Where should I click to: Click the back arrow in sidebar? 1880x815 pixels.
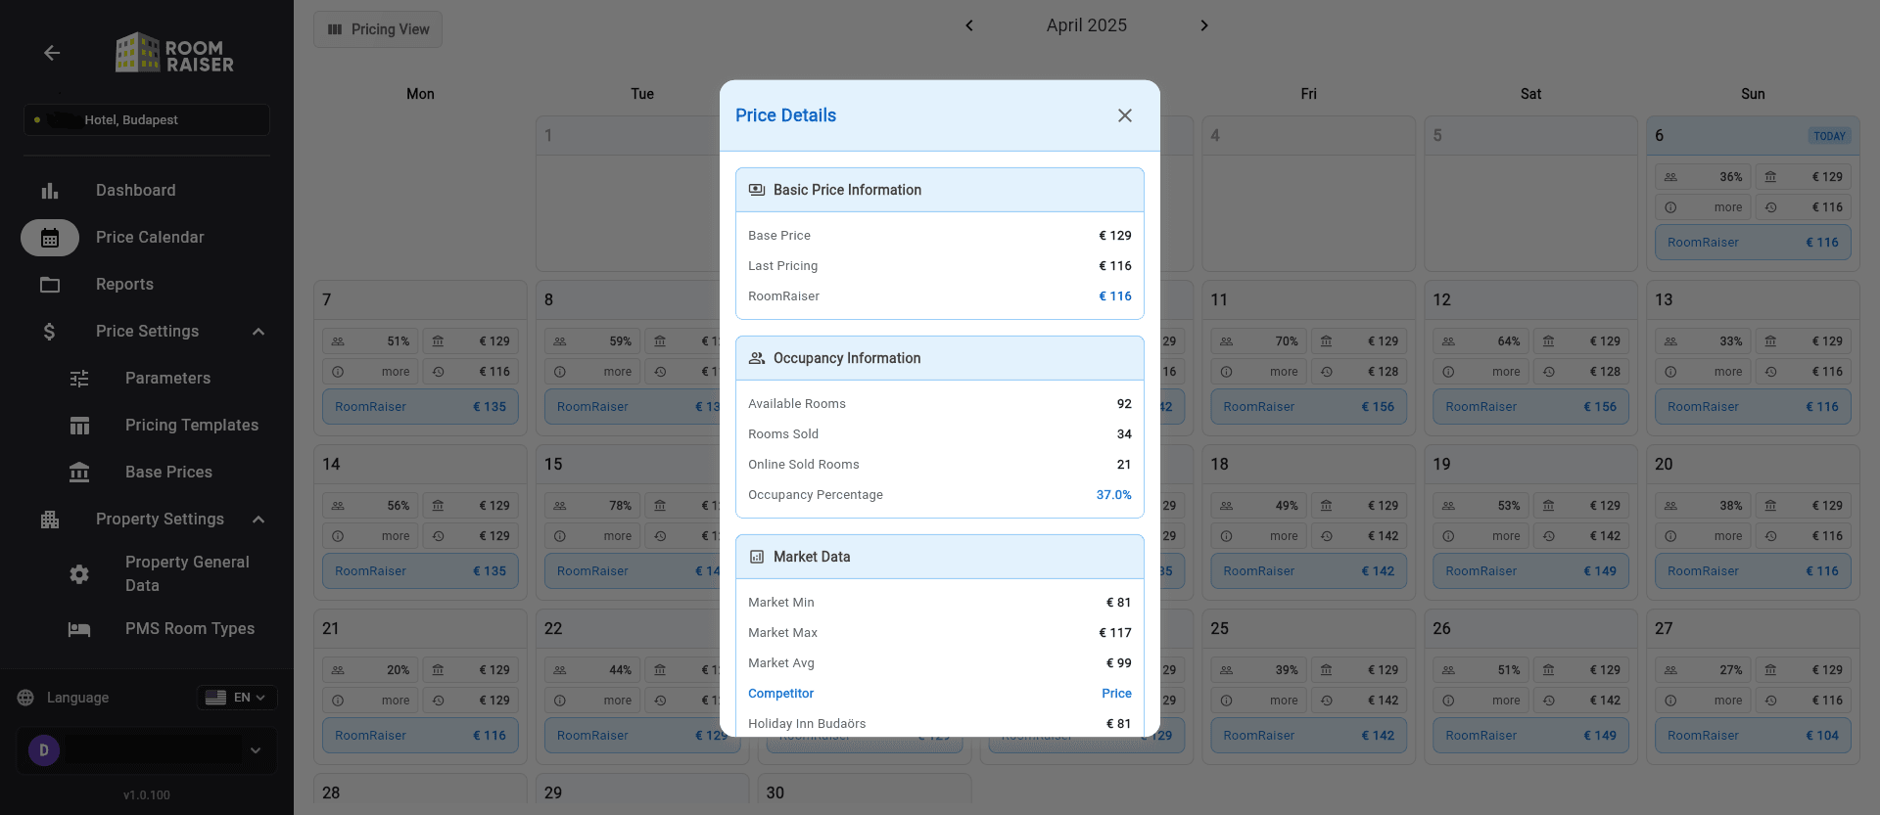[x=52, y=53]
